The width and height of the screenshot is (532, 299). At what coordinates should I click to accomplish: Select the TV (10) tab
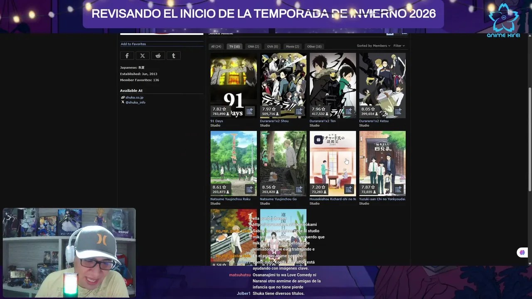(234, 47)
